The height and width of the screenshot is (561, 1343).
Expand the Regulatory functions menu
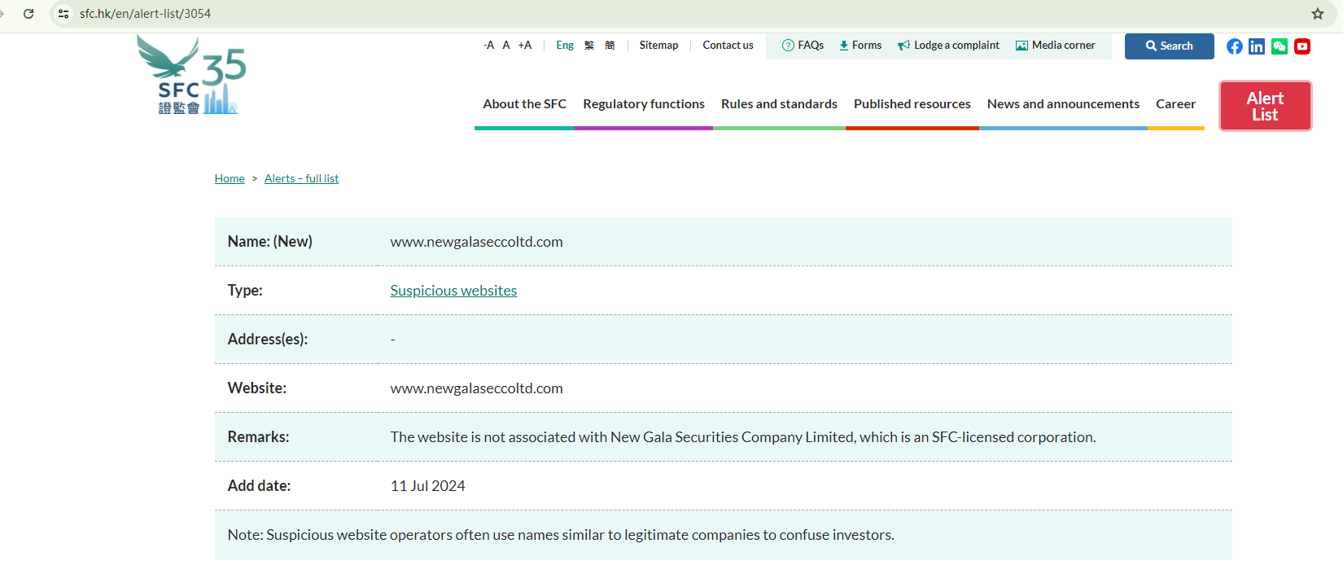(644, 104)
